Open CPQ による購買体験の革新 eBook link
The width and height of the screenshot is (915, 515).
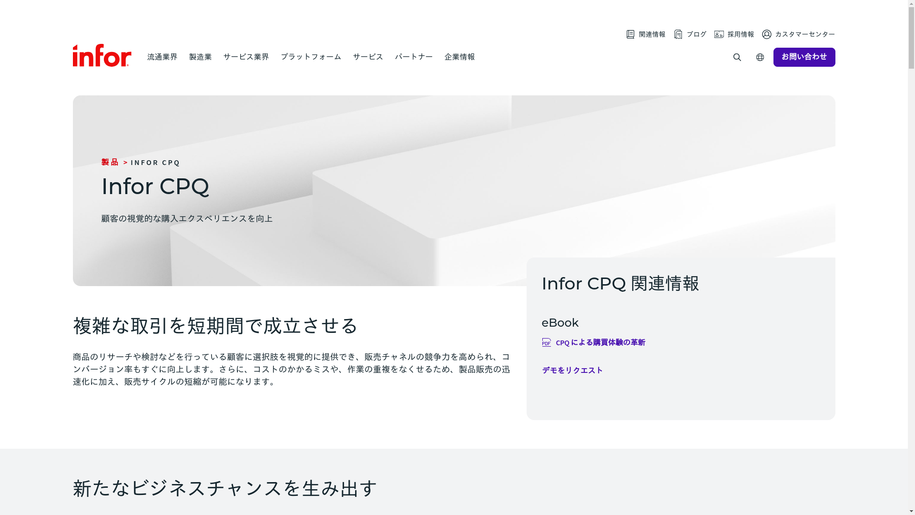coord(600,342)
